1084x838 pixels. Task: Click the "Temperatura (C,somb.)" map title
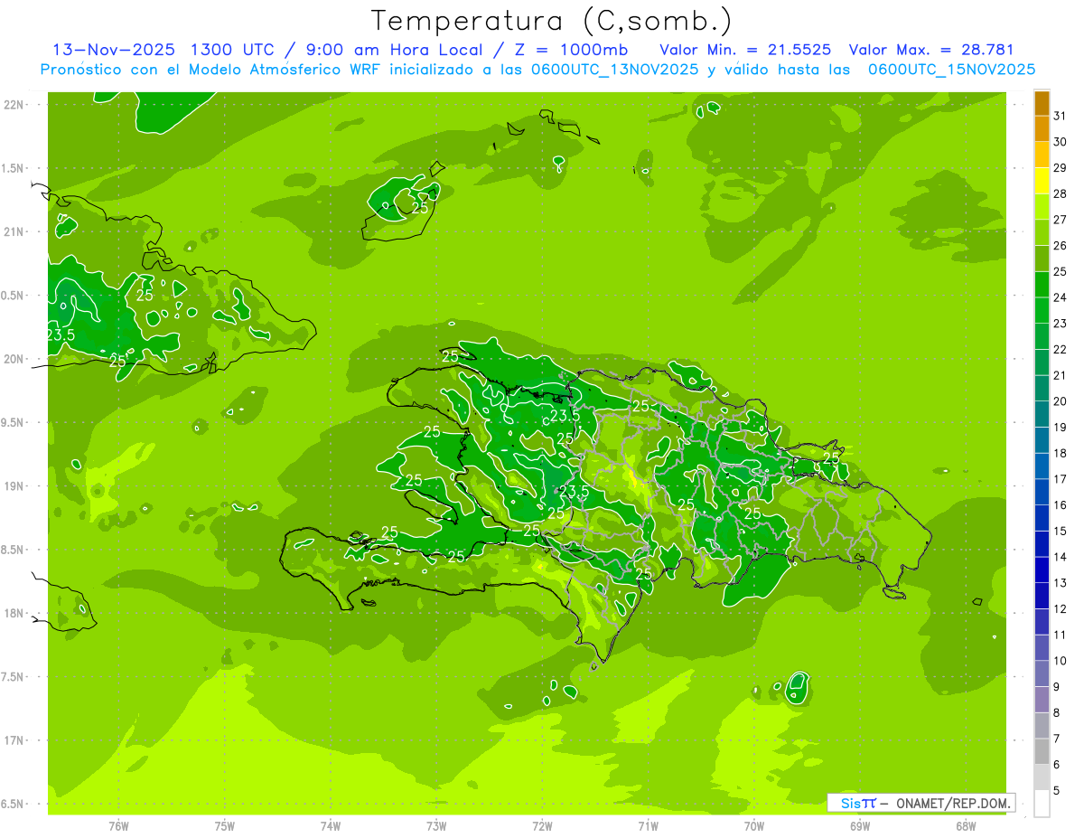point(552,21)
